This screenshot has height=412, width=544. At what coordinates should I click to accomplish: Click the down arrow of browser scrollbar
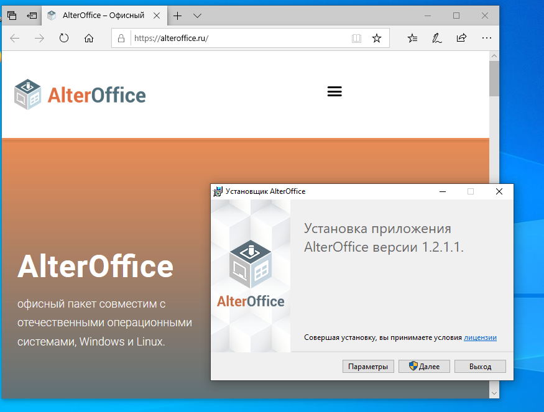[x=494, y=393]
